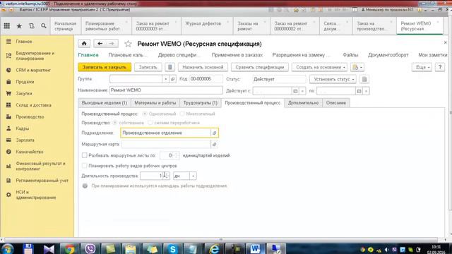This screenshot has height=254, width=452.
Task: Click the Назначить основной button
Action: click(x=203, y=67)
